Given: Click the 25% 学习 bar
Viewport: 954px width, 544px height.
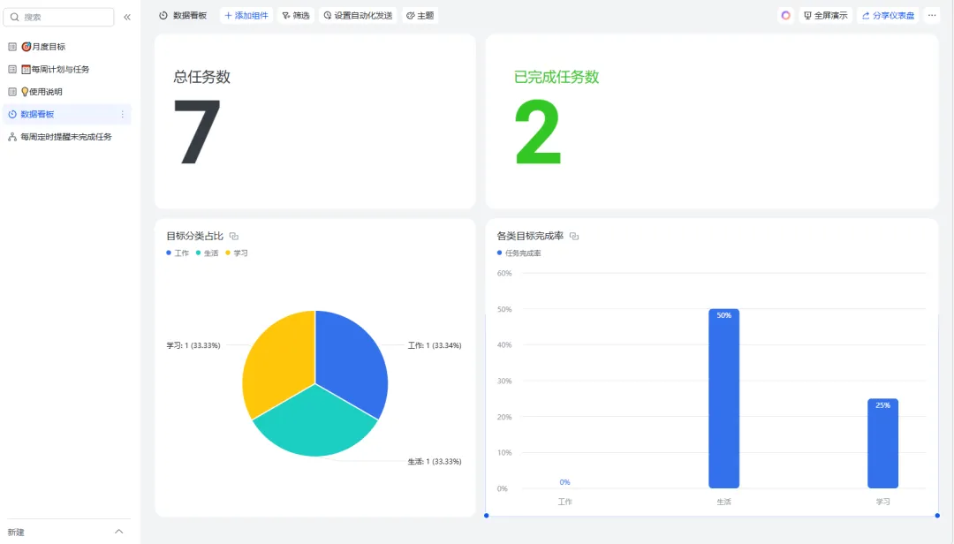Looking at the screenshot, I should coord(882,443).
